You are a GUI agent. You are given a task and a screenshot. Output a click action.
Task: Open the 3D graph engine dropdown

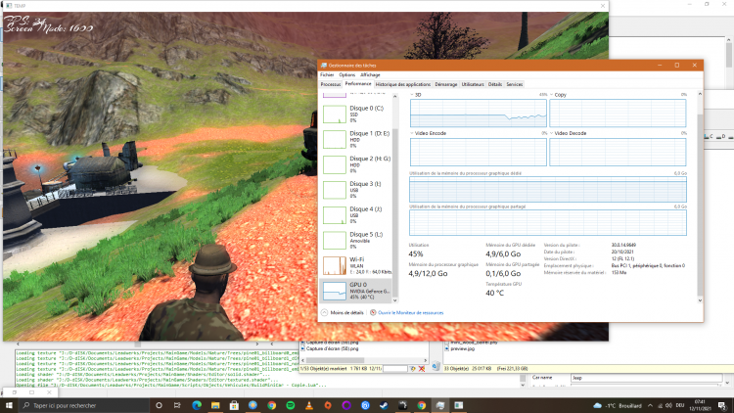pos(413,95)
